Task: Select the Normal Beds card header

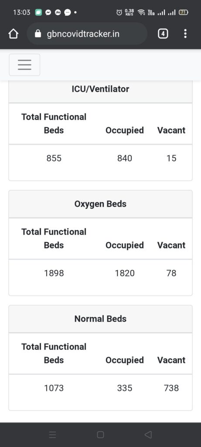Action: 100,319
